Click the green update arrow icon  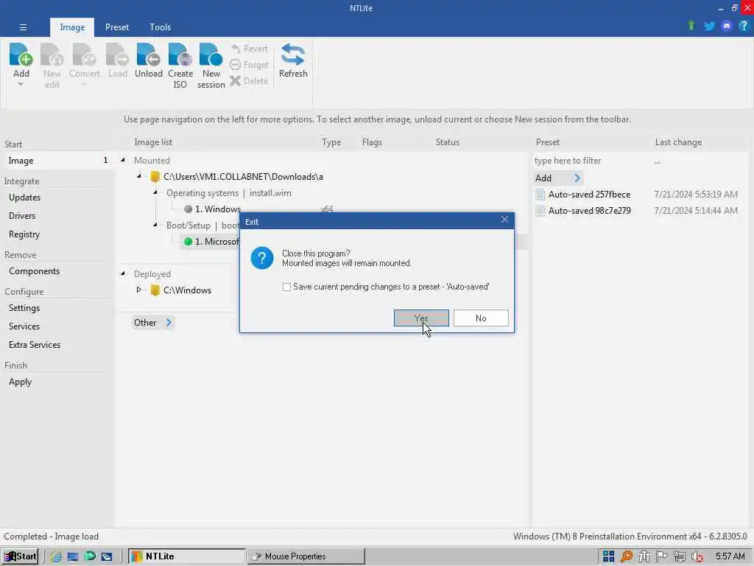[691, 26]
